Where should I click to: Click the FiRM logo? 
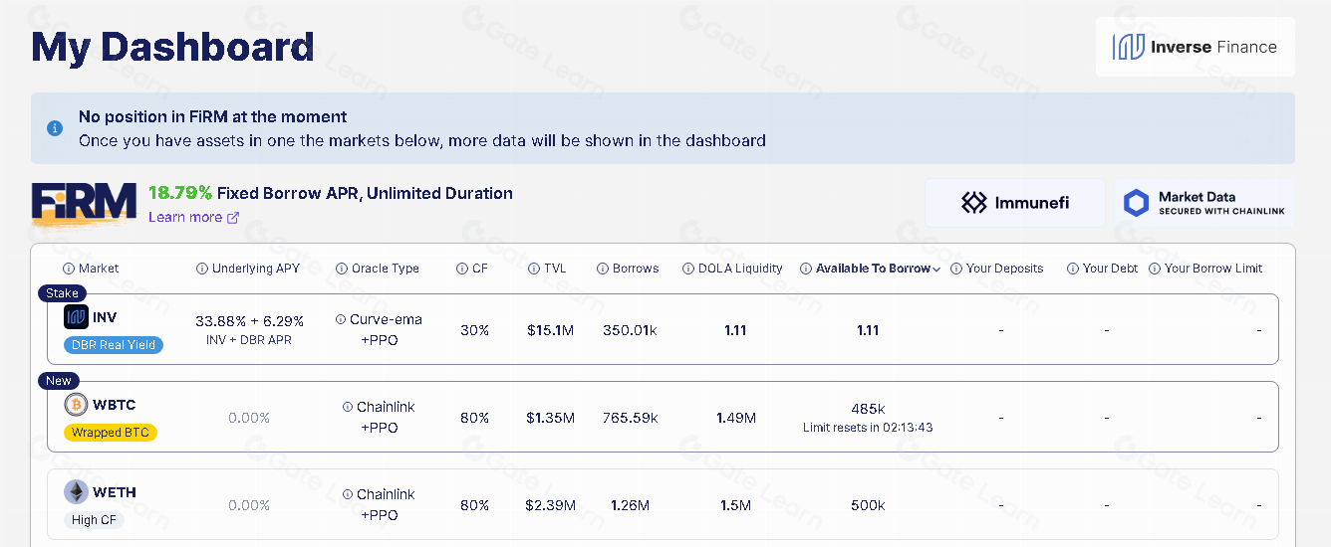click(x=84, y=203)
